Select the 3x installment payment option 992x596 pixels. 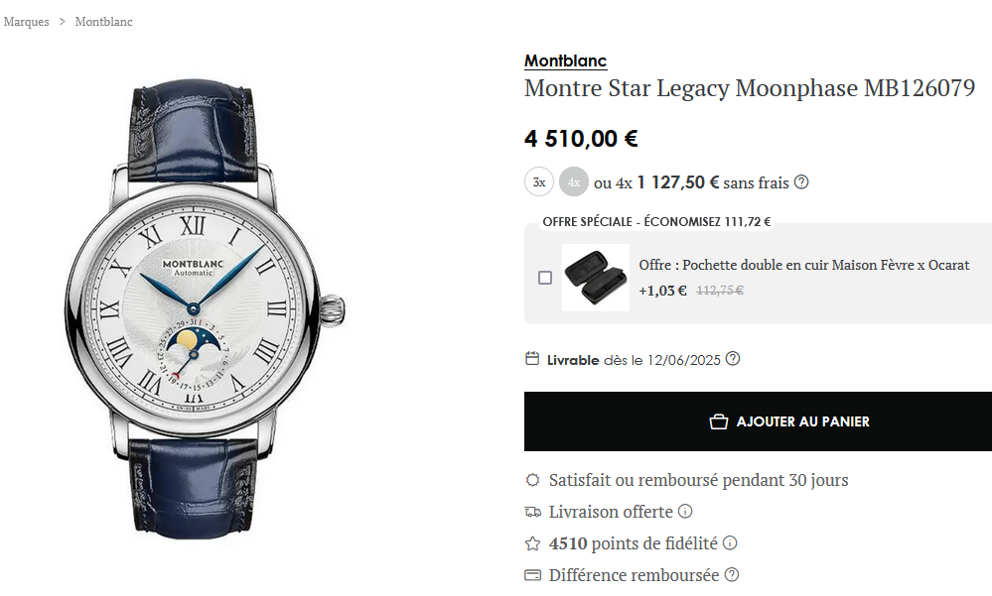pyautogui.click(x=539, y=182)
